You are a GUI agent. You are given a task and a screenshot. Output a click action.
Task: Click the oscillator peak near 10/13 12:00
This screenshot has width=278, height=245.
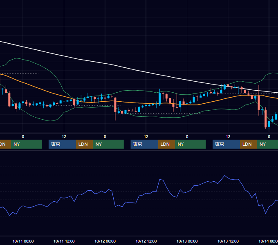click(x=224, y=176)
